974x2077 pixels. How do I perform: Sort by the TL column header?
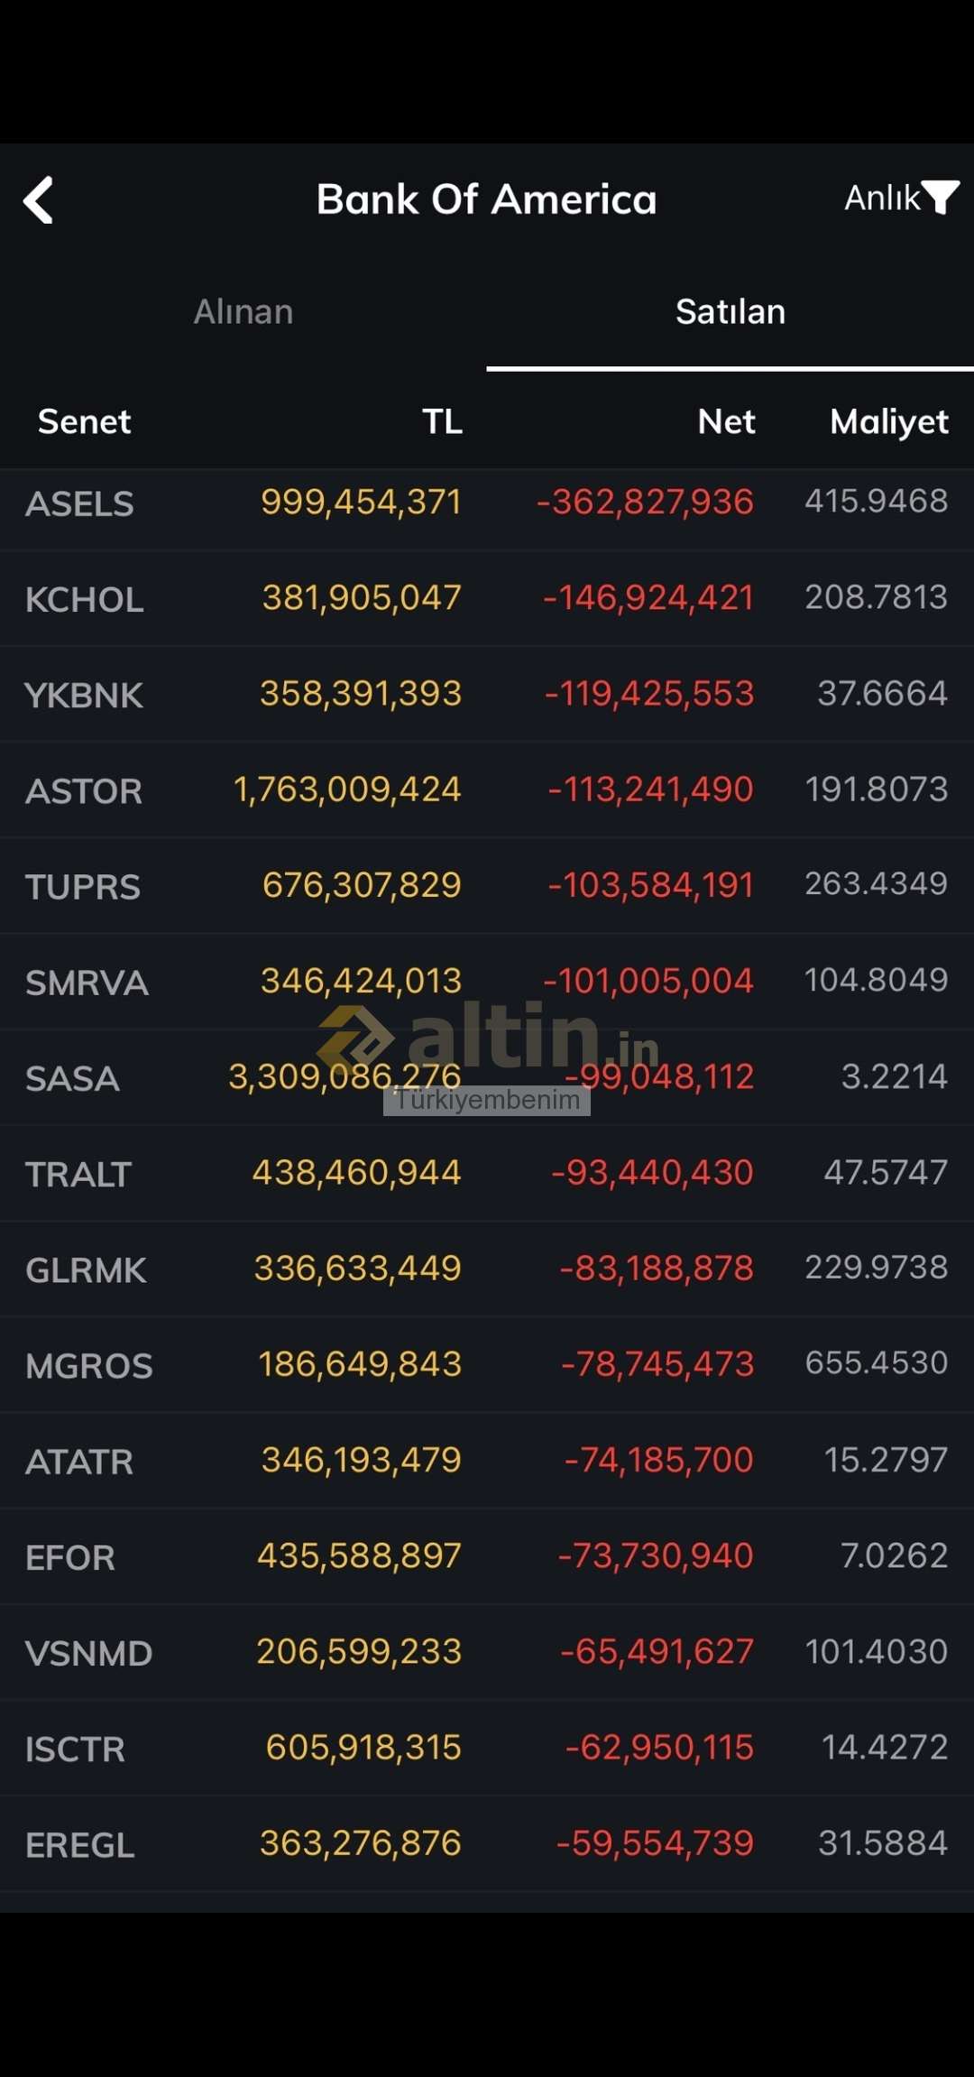[x=442, y=421]
